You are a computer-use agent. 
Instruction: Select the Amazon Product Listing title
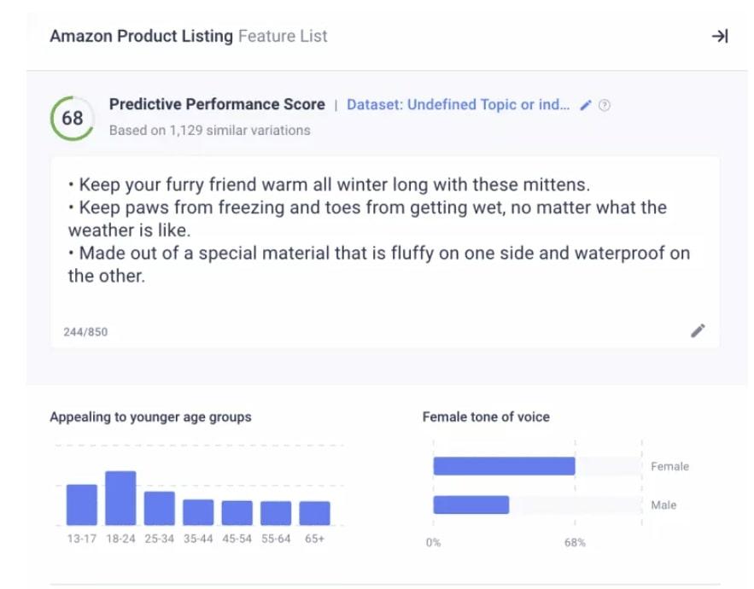click(x=141, y=36)
